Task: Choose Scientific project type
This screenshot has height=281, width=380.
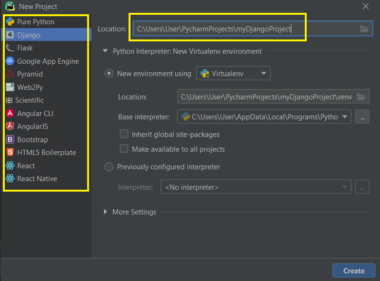Action: (46, 100)
